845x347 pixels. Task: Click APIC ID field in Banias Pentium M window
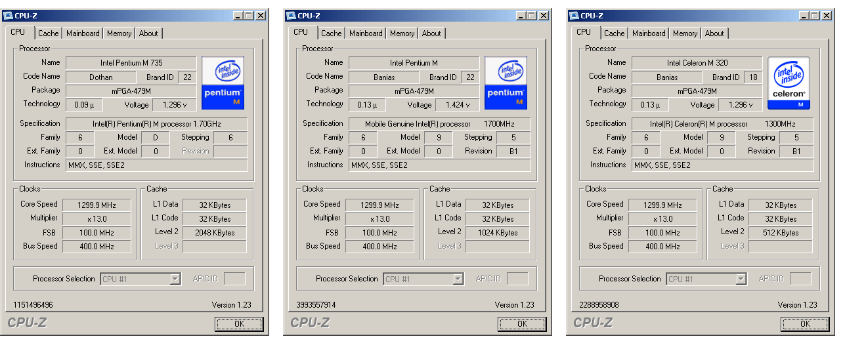[517, 279]
